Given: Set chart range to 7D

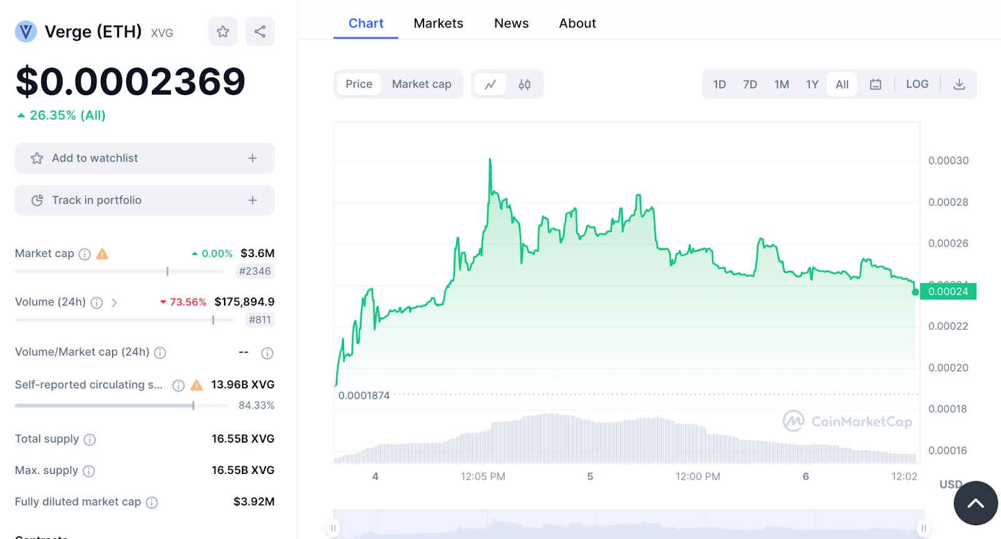Looking at the screenshot, I should pos(749,84).
